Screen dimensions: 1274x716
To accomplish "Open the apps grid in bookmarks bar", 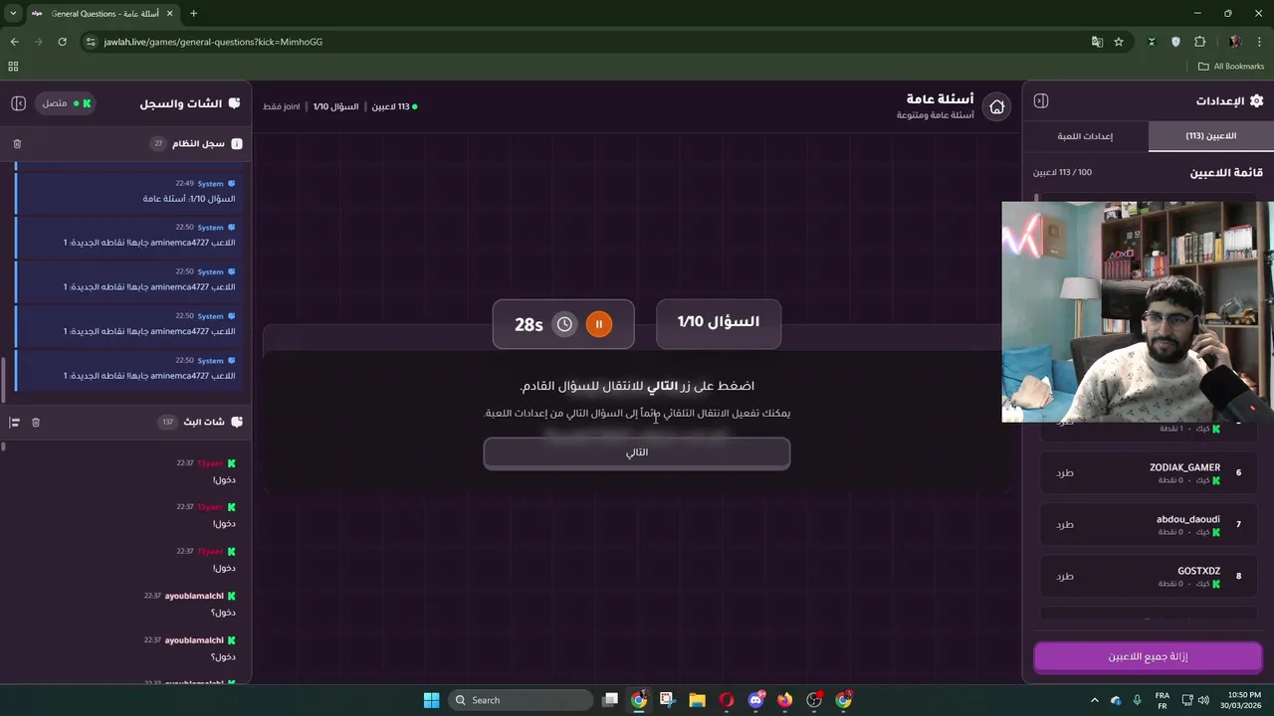I will tap(13, 67).
